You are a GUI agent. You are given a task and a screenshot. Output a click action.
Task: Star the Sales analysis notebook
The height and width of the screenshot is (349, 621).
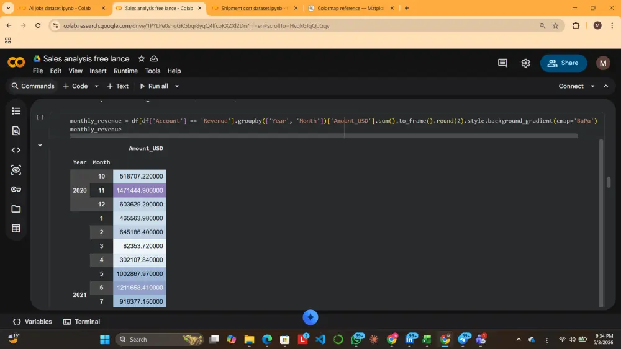[142, 58]
